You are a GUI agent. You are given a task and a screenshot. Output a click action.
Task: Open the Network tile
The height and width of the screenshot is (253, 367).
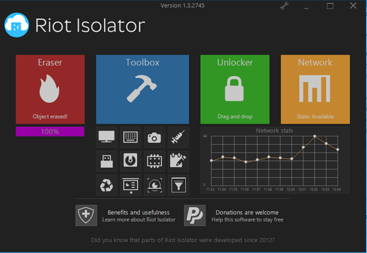[315, 89]
